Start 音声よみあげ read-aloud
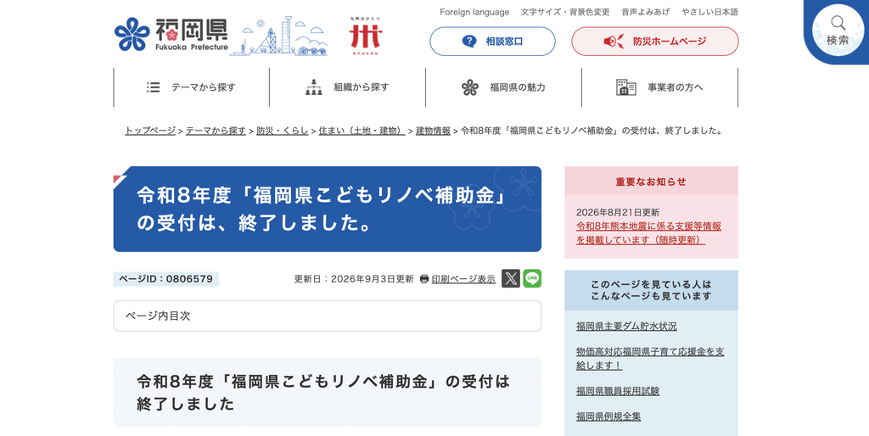Screen dimensions: 869x436 (x=646, y=12)
